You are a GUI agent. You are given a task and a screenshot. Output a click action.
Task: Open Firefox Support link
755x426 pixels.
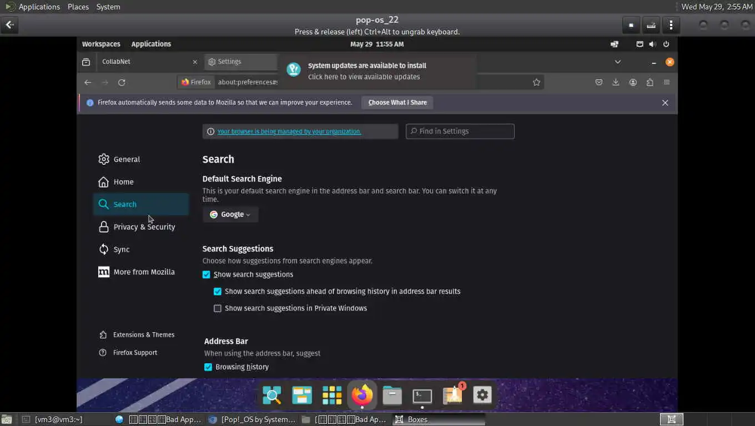tap(128, 353)
